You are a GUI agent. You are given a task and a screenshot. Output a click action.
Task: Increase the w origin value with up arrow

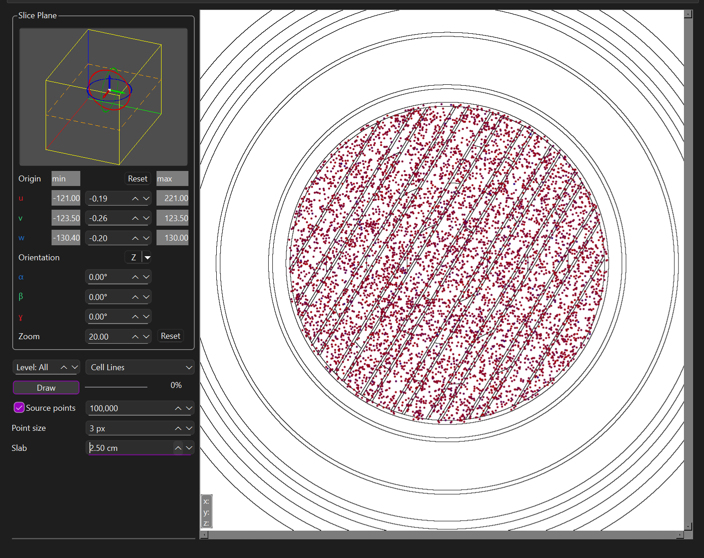coord(135,238)
